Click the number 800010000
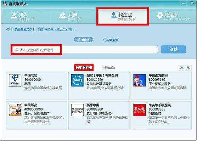This screenshot has height=141, width=197. (x=33, y=80)
